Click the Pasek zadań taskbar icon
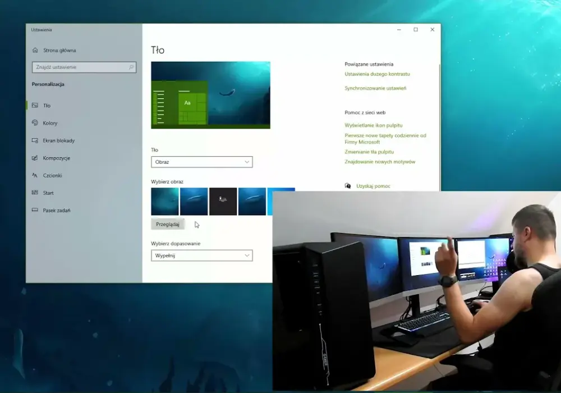This screenshot has height=393, width=561. [35, 210]
